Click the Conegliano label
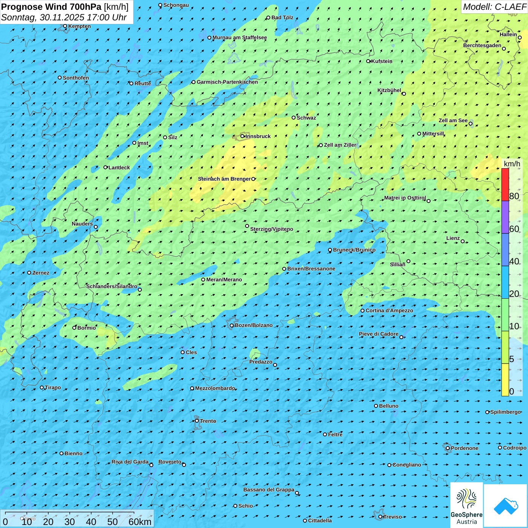Screen dimensions: 528x528 point(407,465)
